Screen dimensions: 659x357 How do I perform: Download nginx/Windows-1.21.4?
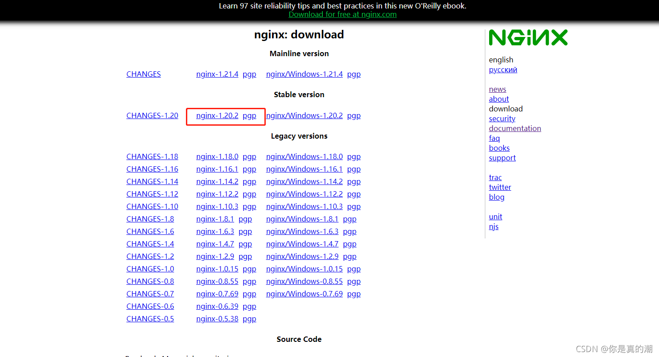coord(305,74)
